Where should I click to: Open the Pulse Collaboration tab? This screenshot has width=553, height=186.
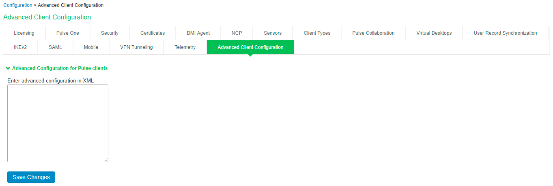coord(373,33)
